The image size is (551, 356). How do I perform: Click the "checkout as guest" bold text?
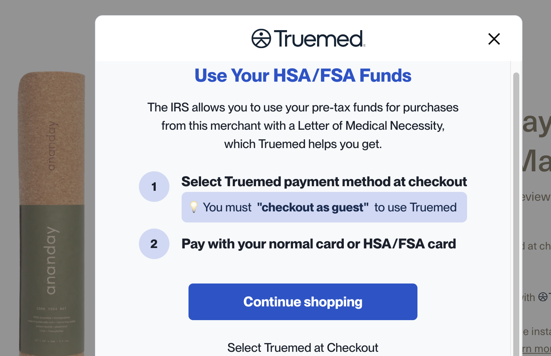pyautogui.click(x=313, y=207)
